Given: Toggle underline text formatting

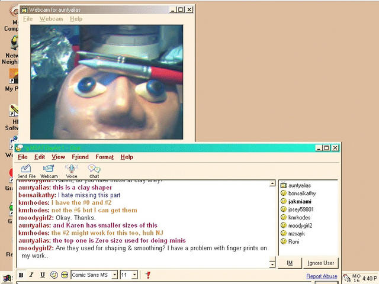Looking at the screenshot, I should [x=43, y=275].
